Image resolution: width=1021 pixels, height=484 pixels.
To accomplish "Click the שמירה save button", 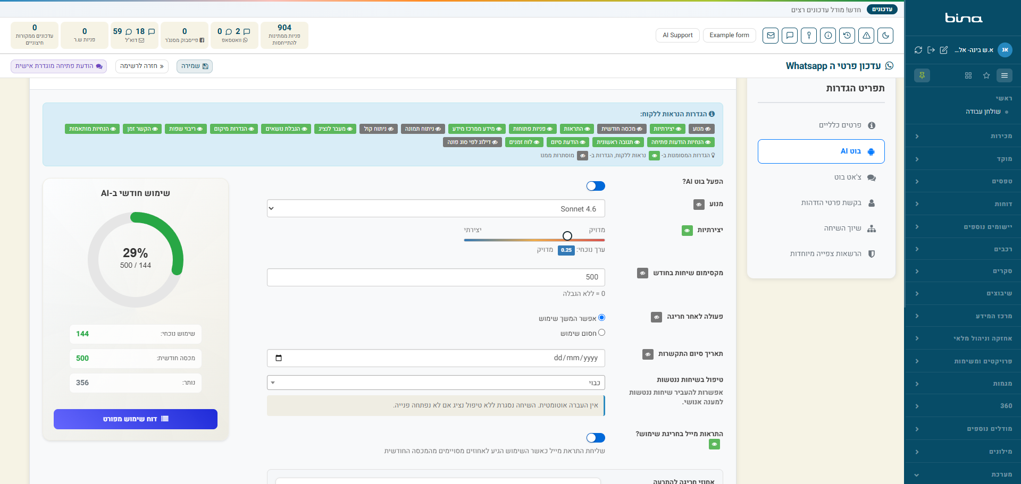I will point(195,66).
